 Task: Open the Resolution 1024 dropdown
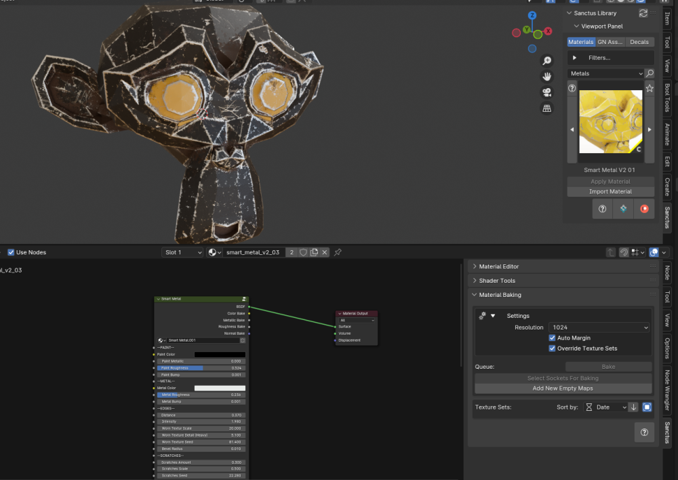point(599,327)
